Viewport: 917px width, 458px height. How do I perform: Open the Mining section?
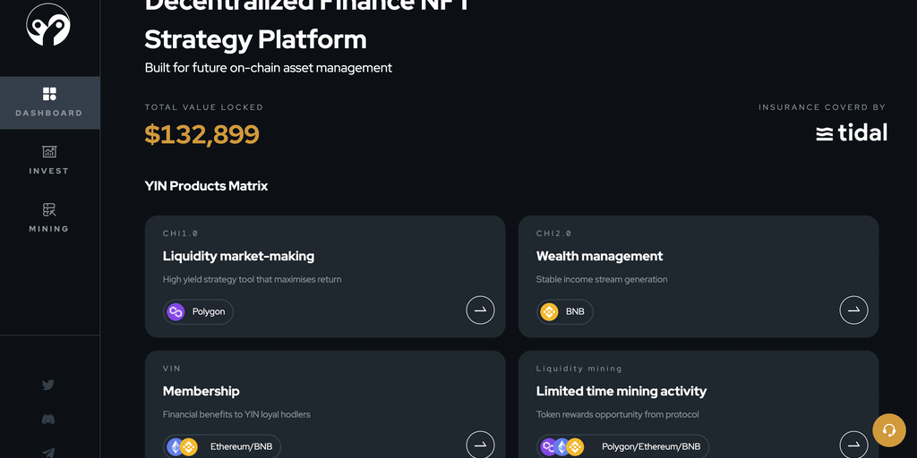(x=49, y=217)
